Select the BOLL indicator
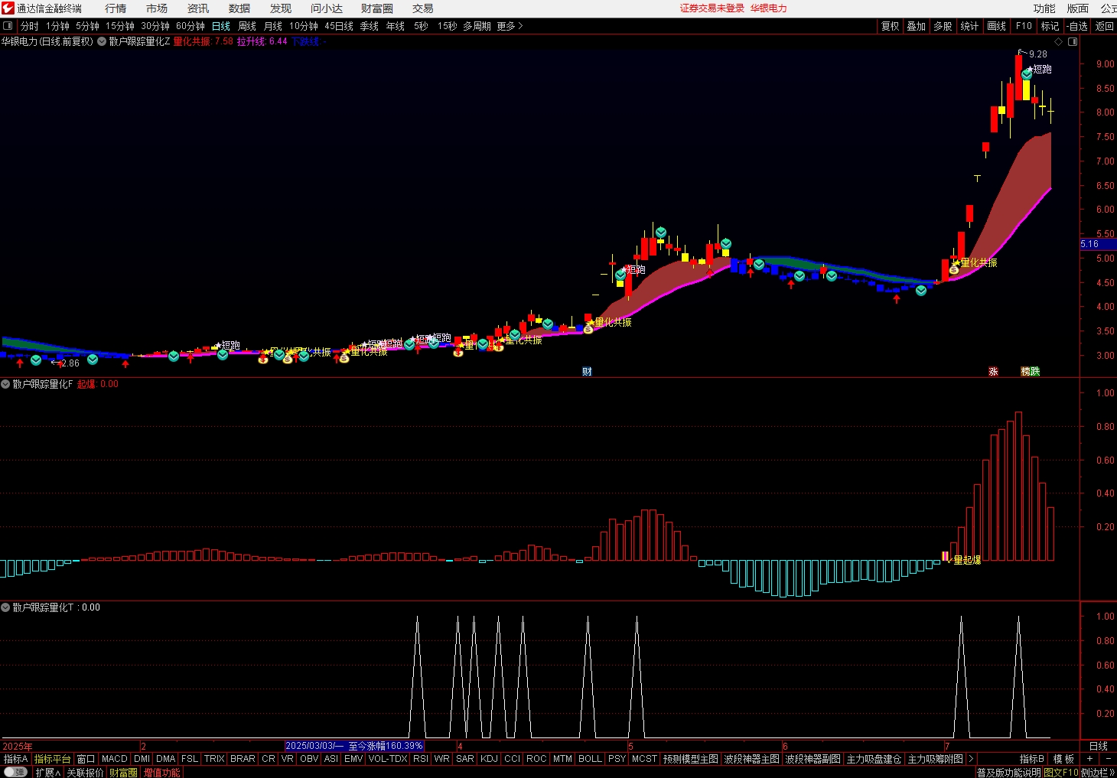 click(x=590, y=759)
